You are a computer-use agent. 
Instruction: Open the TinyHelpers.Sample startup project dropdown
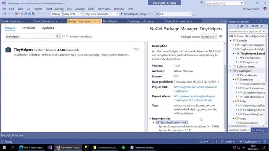point(101,14)
